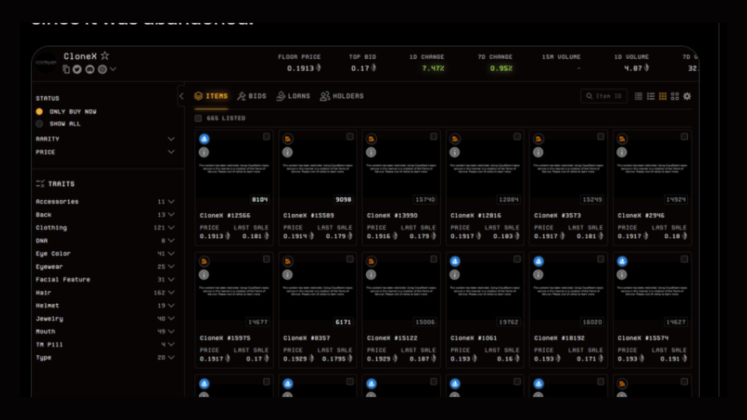This screenshot has width=747, height=420.
Task: Open the Loans tab
Action: pos(293,96)
